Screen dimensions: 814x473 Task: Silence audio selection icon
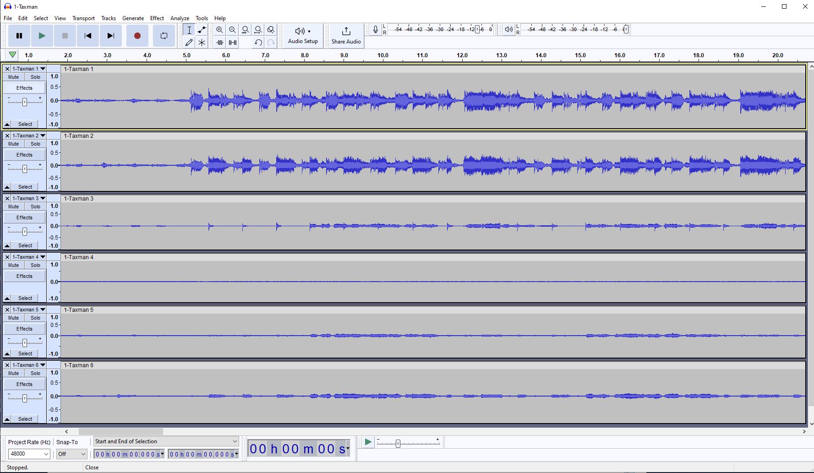[x=233, y=43]
